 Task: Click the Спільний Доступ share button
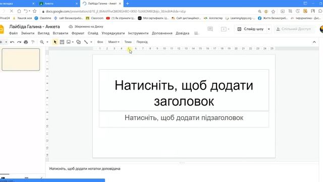point(294,29)
